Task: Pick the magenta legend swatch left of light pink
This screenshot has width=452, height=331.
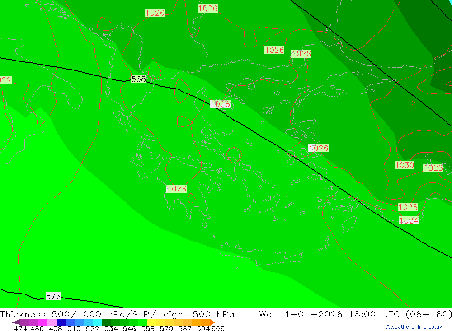Action: click(x=43, y=322)
